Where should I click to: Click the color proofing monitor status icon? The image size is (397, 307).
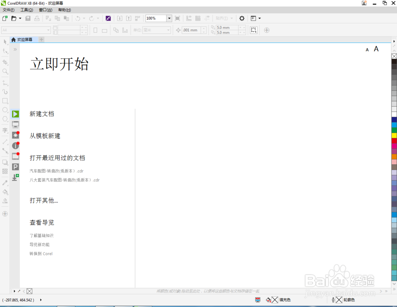click(x=258, y=300)
